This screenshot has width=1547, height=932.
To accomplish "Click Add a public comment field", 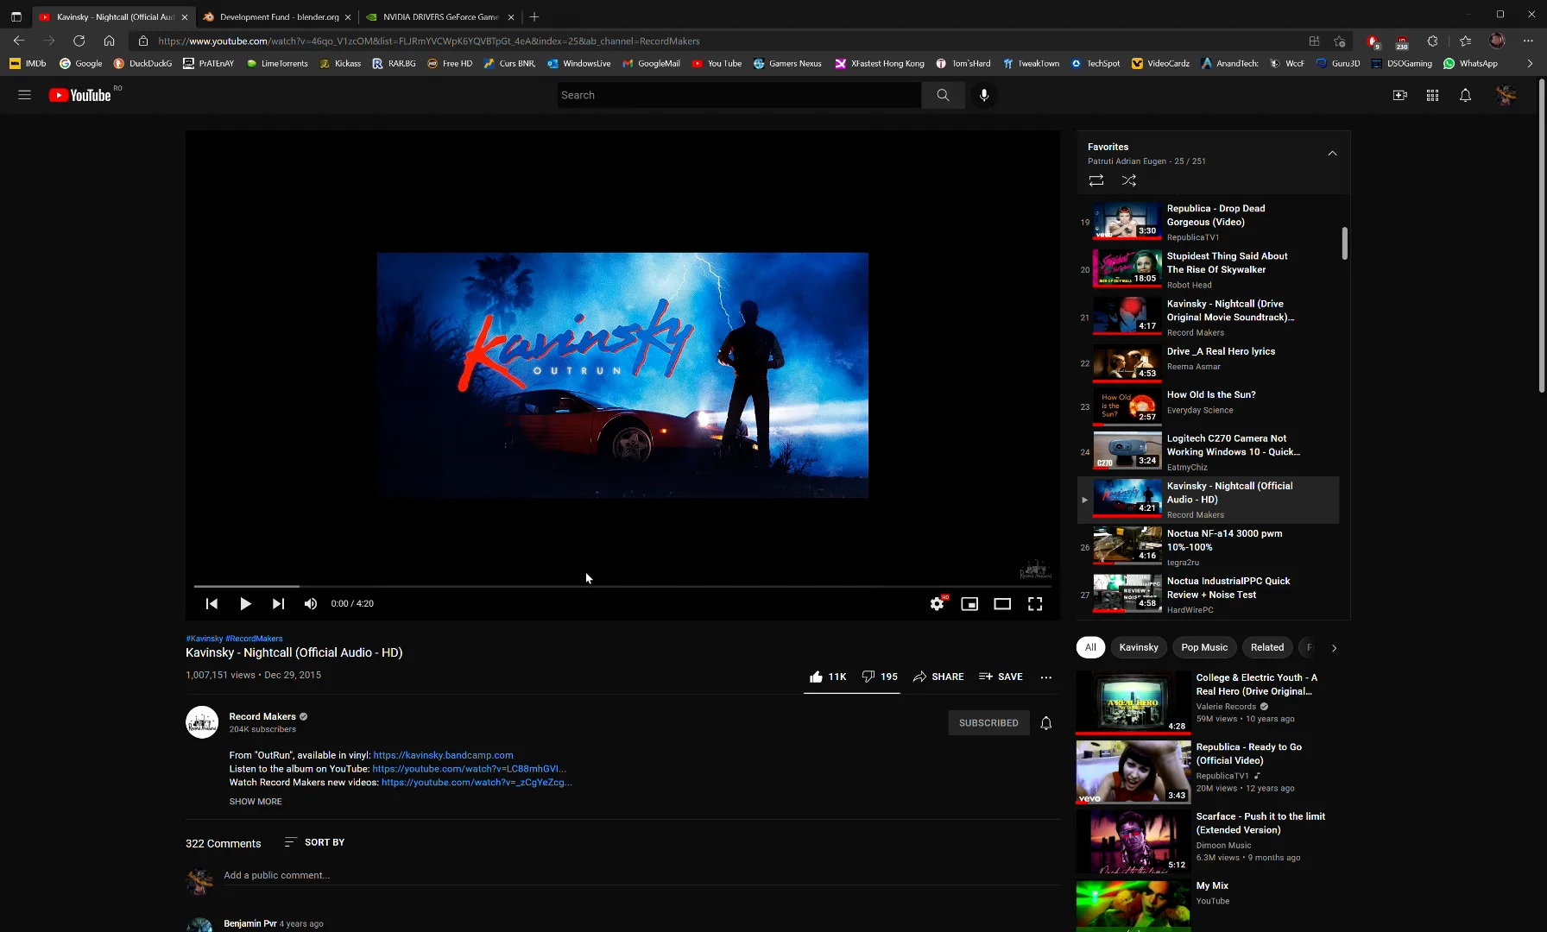I will [641, 875].
